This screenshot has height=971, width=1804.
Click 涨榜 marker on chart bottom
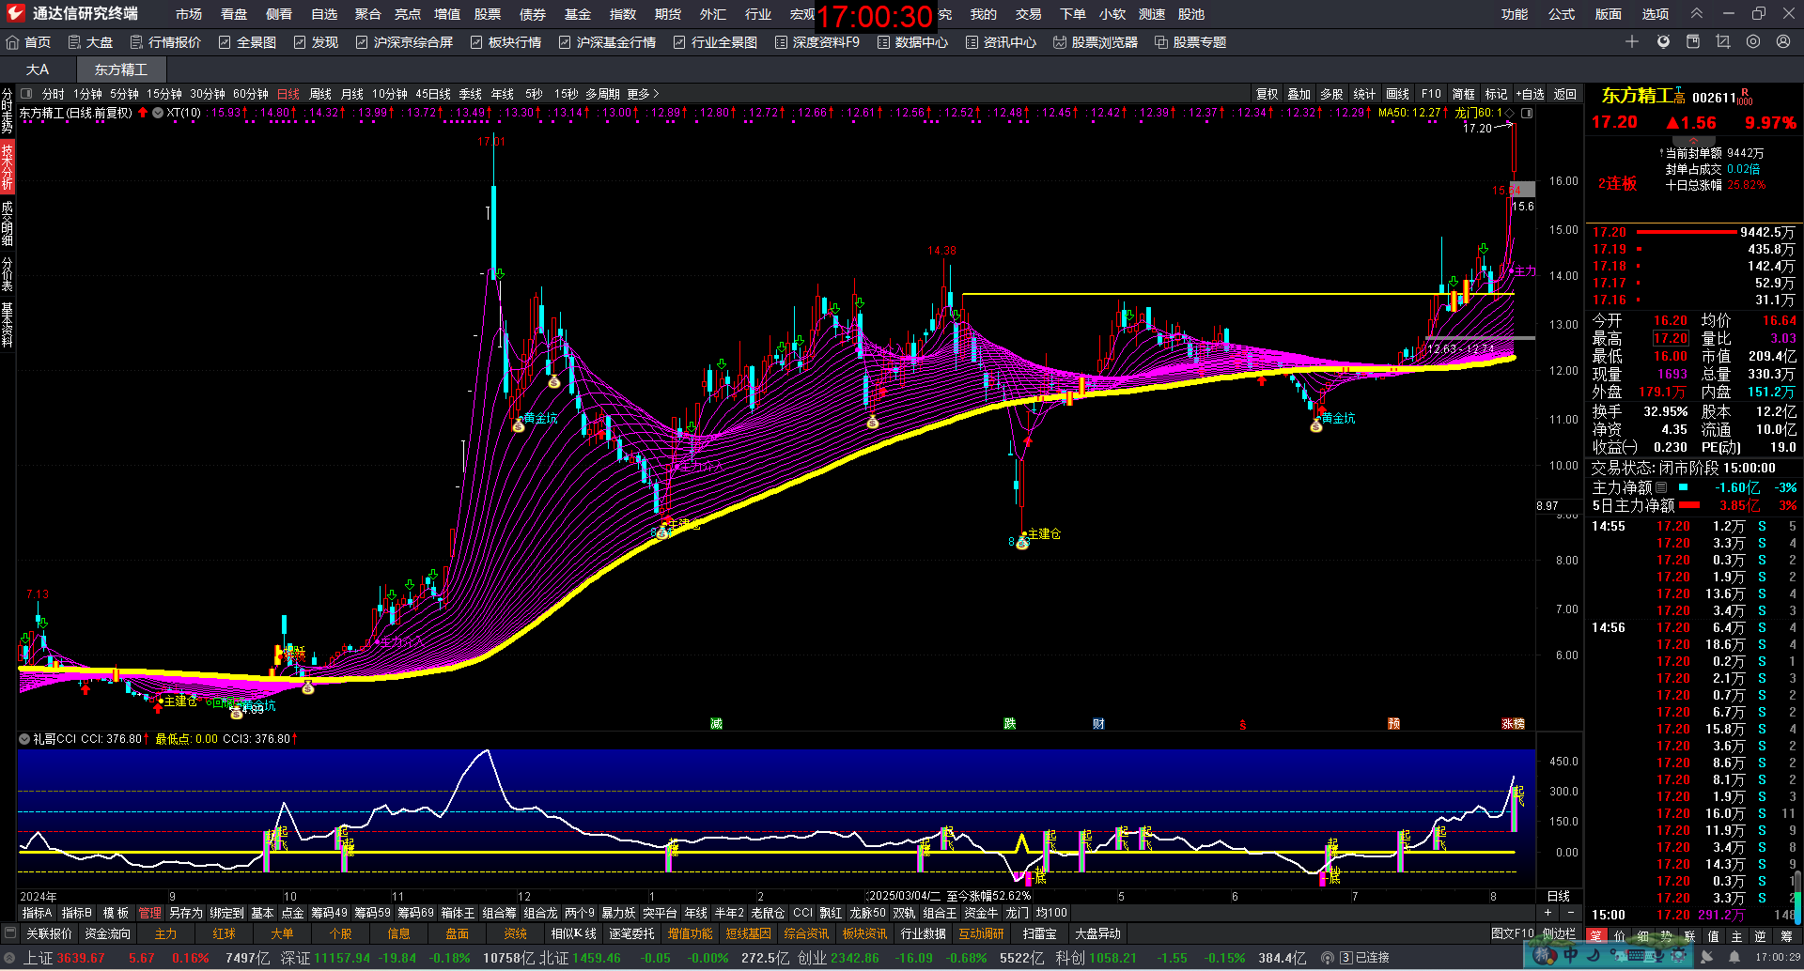(x=1513, y=724)
